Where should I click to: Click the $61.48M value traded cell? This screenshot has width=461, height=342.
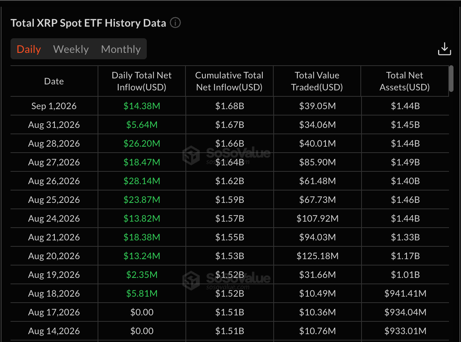pos(318,181)
